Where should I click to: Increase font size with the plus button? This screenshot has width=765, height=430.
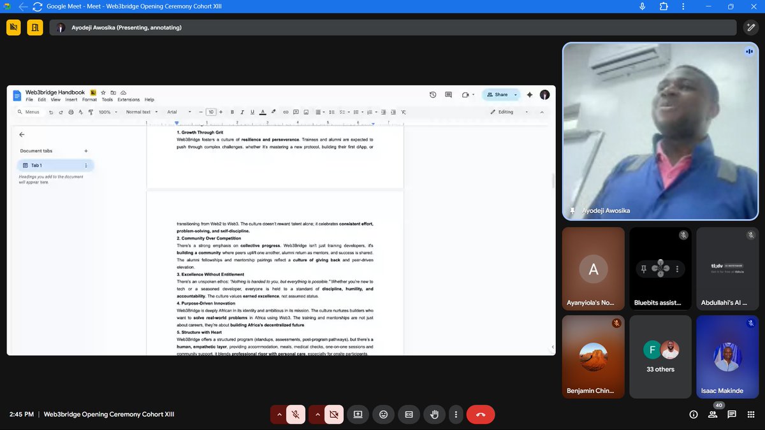tap(221, 112)
